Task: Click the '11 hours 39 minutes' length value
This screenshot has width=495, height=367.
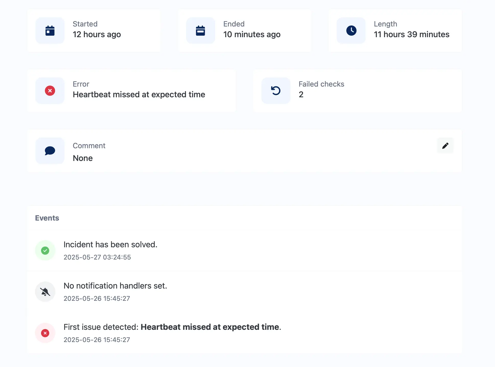Action: click(x=412, y=34)
